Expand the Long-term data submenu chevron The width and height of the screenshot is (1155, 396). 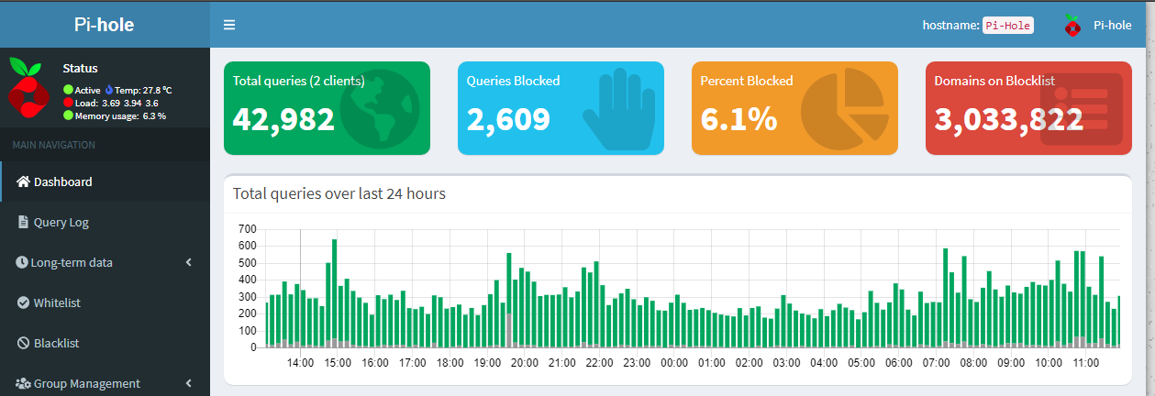click(x=189, y=262)
